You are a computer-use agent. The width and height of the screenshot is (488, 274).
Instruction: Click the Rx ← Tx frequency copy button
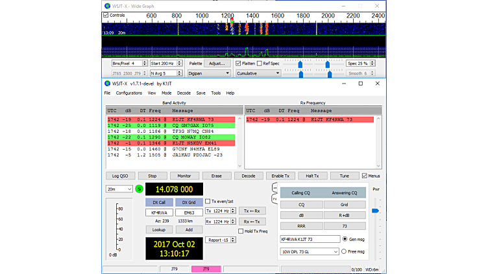252,222
